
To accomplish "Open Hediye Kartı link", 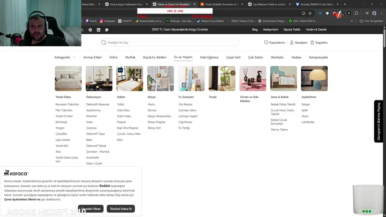I will 271,30.
